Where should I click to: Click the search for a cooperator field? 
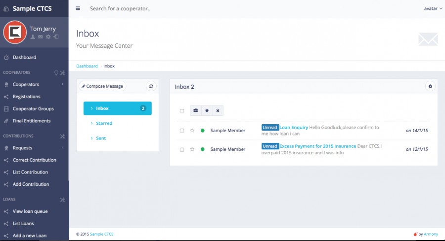[x=198, y=8]
